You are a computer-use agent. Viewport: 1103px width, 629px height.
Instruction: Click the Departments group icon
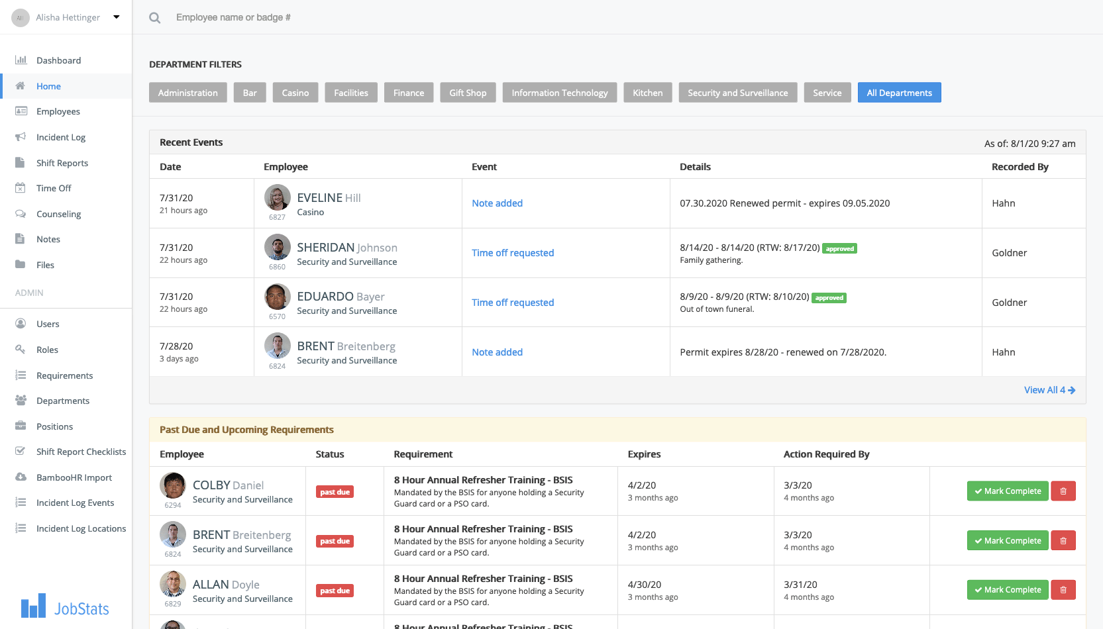pyautogui.click(x=21, y=401)
